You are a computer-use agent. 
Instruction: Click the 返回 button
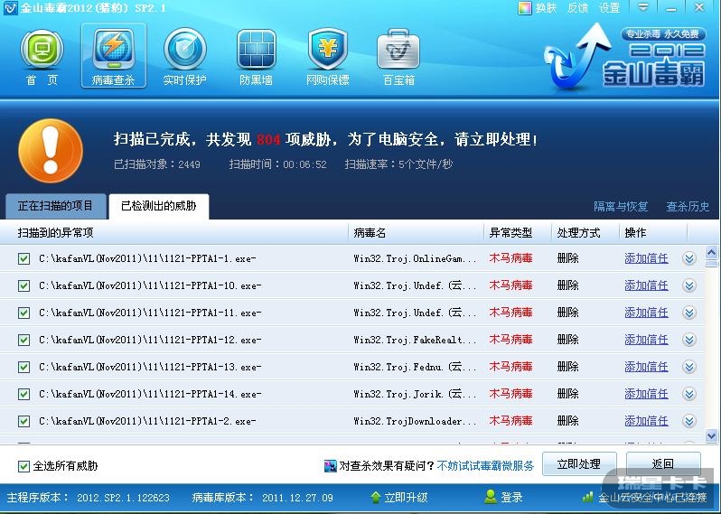click(x=663, y=464)
